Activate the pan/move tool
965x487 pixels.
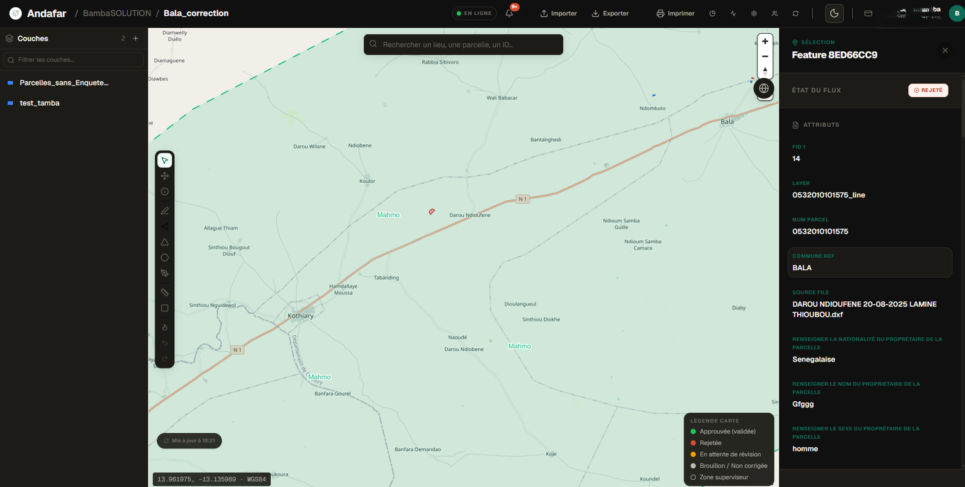coord(165,176)
